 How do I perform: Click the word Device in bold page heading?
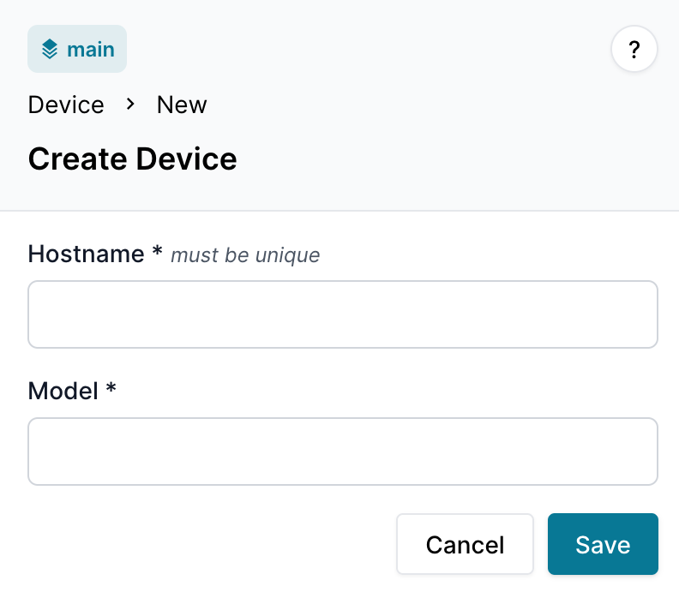click(186, 159)
